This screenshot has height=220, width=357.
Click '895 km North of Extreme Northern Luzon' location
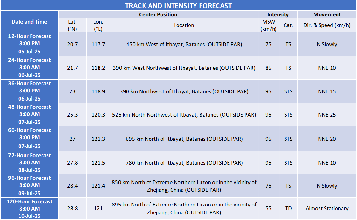184,208
